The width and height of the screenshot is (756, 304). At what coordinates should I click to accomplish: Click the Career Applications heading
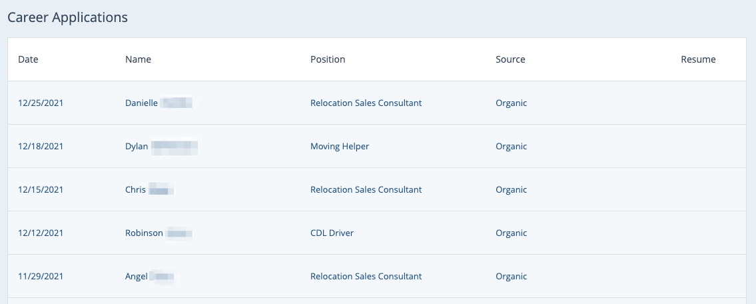67,17
